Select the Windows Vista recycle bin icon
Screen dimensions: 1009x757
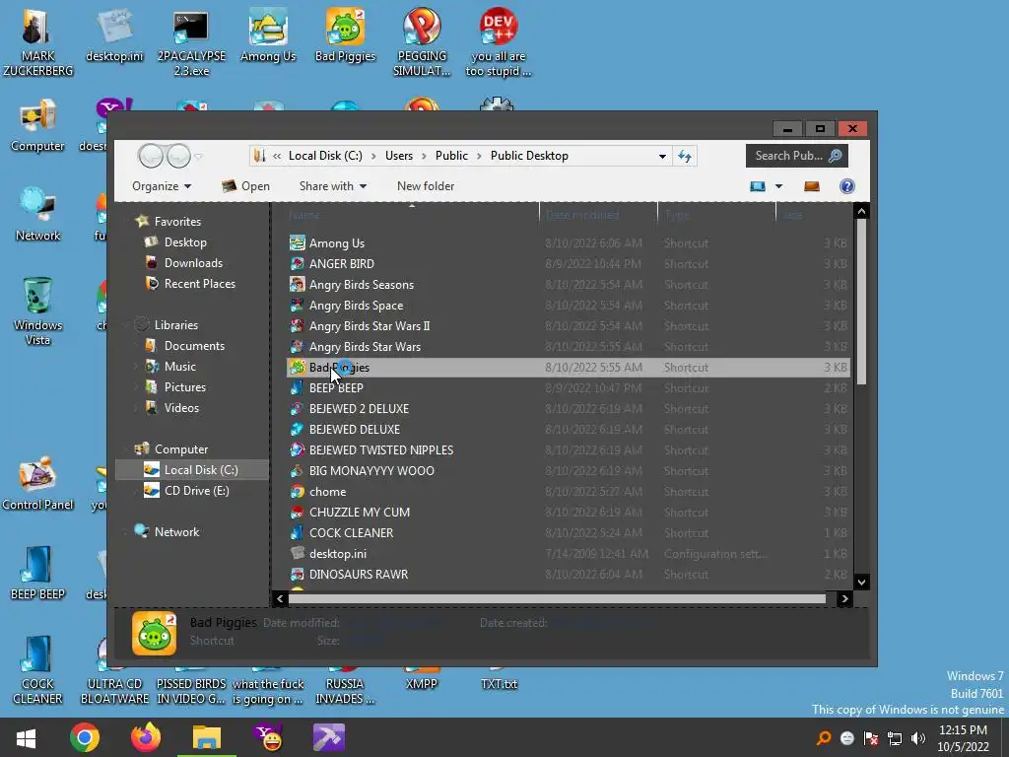coord(37,311)
